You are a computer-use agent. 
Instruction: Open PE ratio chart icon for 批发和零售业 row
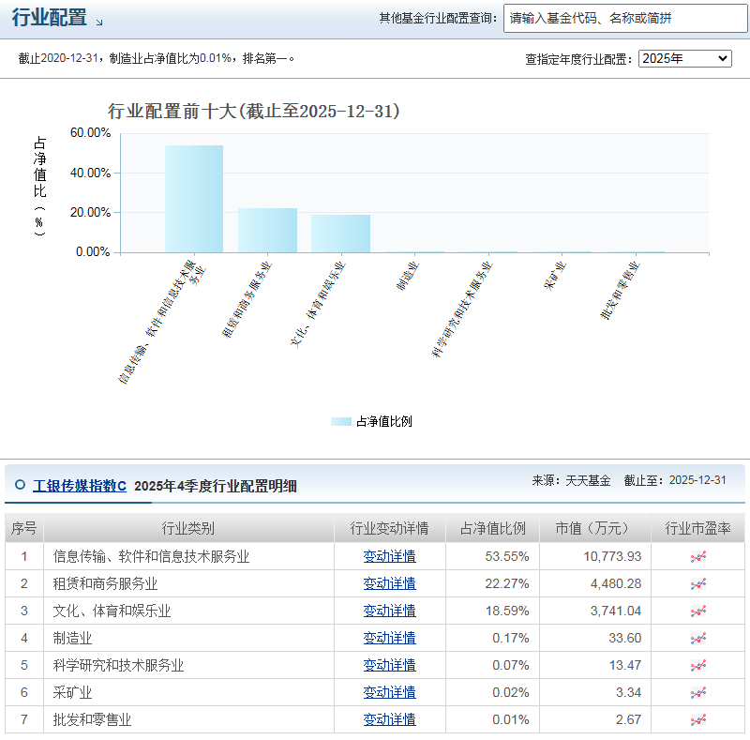click(697, 720)
